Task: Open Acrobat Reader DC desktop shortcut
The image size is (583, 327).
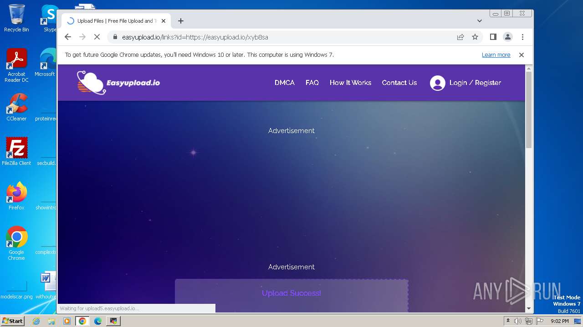Action: pyautogui.click(x=16, y=65)
